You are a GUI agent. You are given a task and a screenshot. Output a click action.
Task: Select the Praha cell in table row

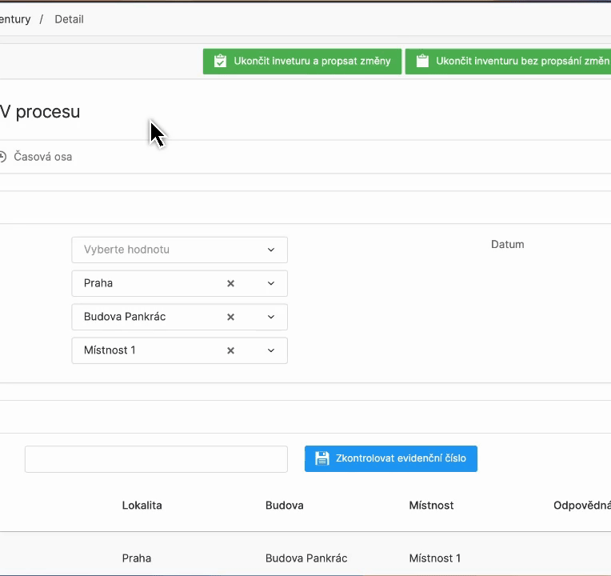pos(137,558)
